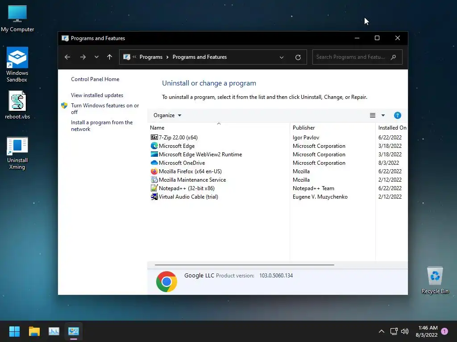The image size is (457, 342).
Task: Sort by the Name column header
Action: click(x=219, y=128)
